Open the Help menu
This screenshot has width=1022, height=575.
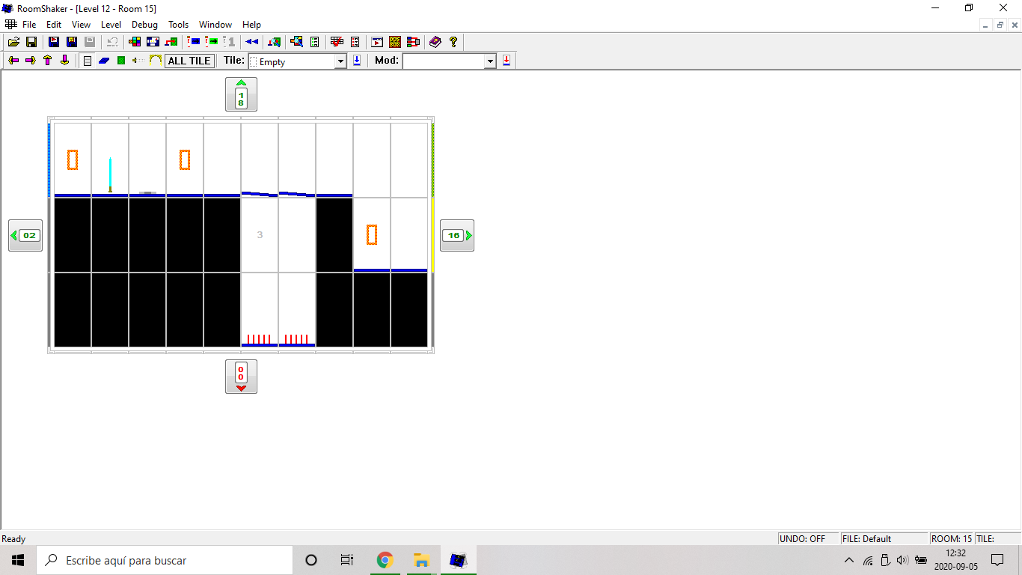coord(251,25)
